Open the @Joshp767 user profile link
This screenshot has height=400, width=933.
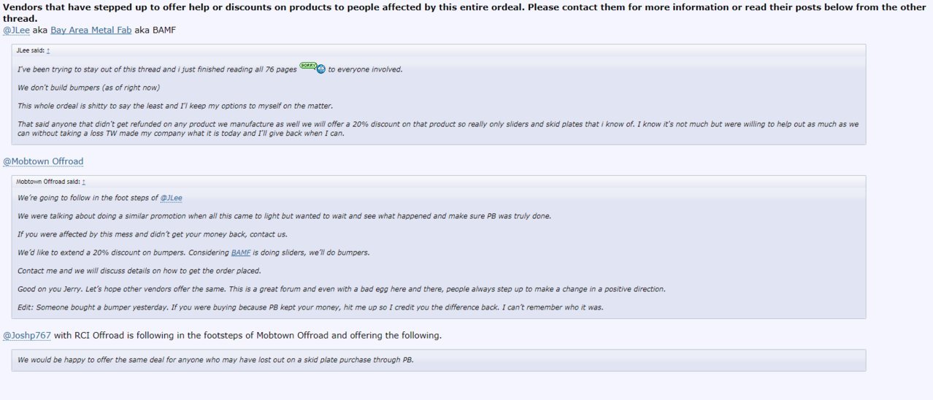(x=27, y=336)
